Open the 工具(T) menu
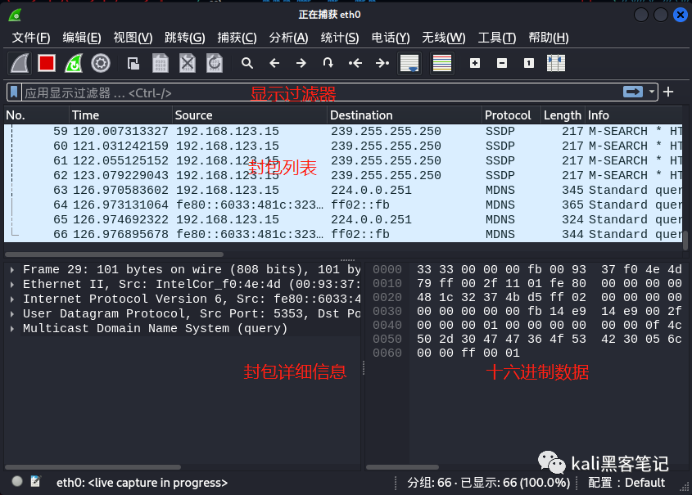The image size is (692, 495). coord(497,38)
